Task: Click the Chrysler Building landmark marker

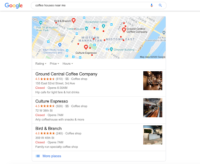Action: pos(111,49)
